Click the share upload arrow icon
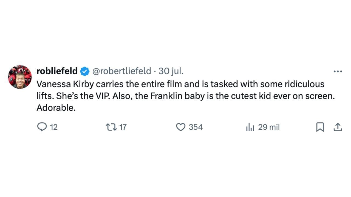The height and width of the screenshot is (197, 351). (338, 127)
